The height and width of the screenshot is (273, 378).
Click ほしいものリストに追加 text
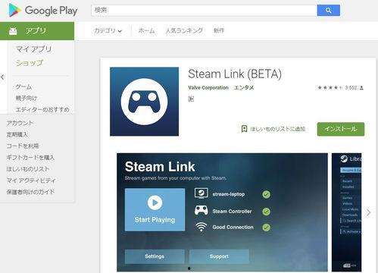[277, 129]
